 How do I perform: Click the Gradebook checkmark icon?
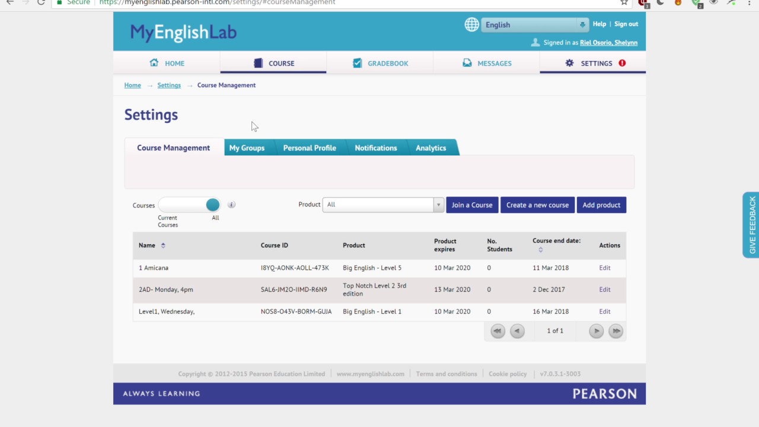[357, 63]
